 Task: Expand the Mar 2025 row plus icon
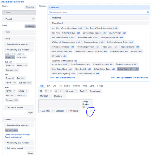[41, 111]
